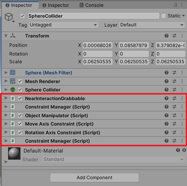Viewport: 187px width, 186px height.
Task: Click the Add Component button
Action: [x=95, y=178]
